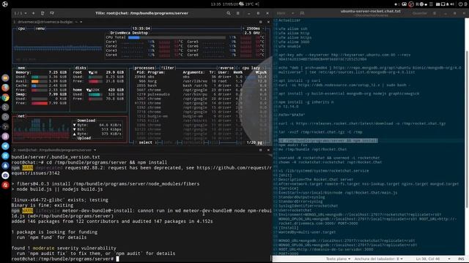
Task: Select the Xorg process row
Action: 200,81
